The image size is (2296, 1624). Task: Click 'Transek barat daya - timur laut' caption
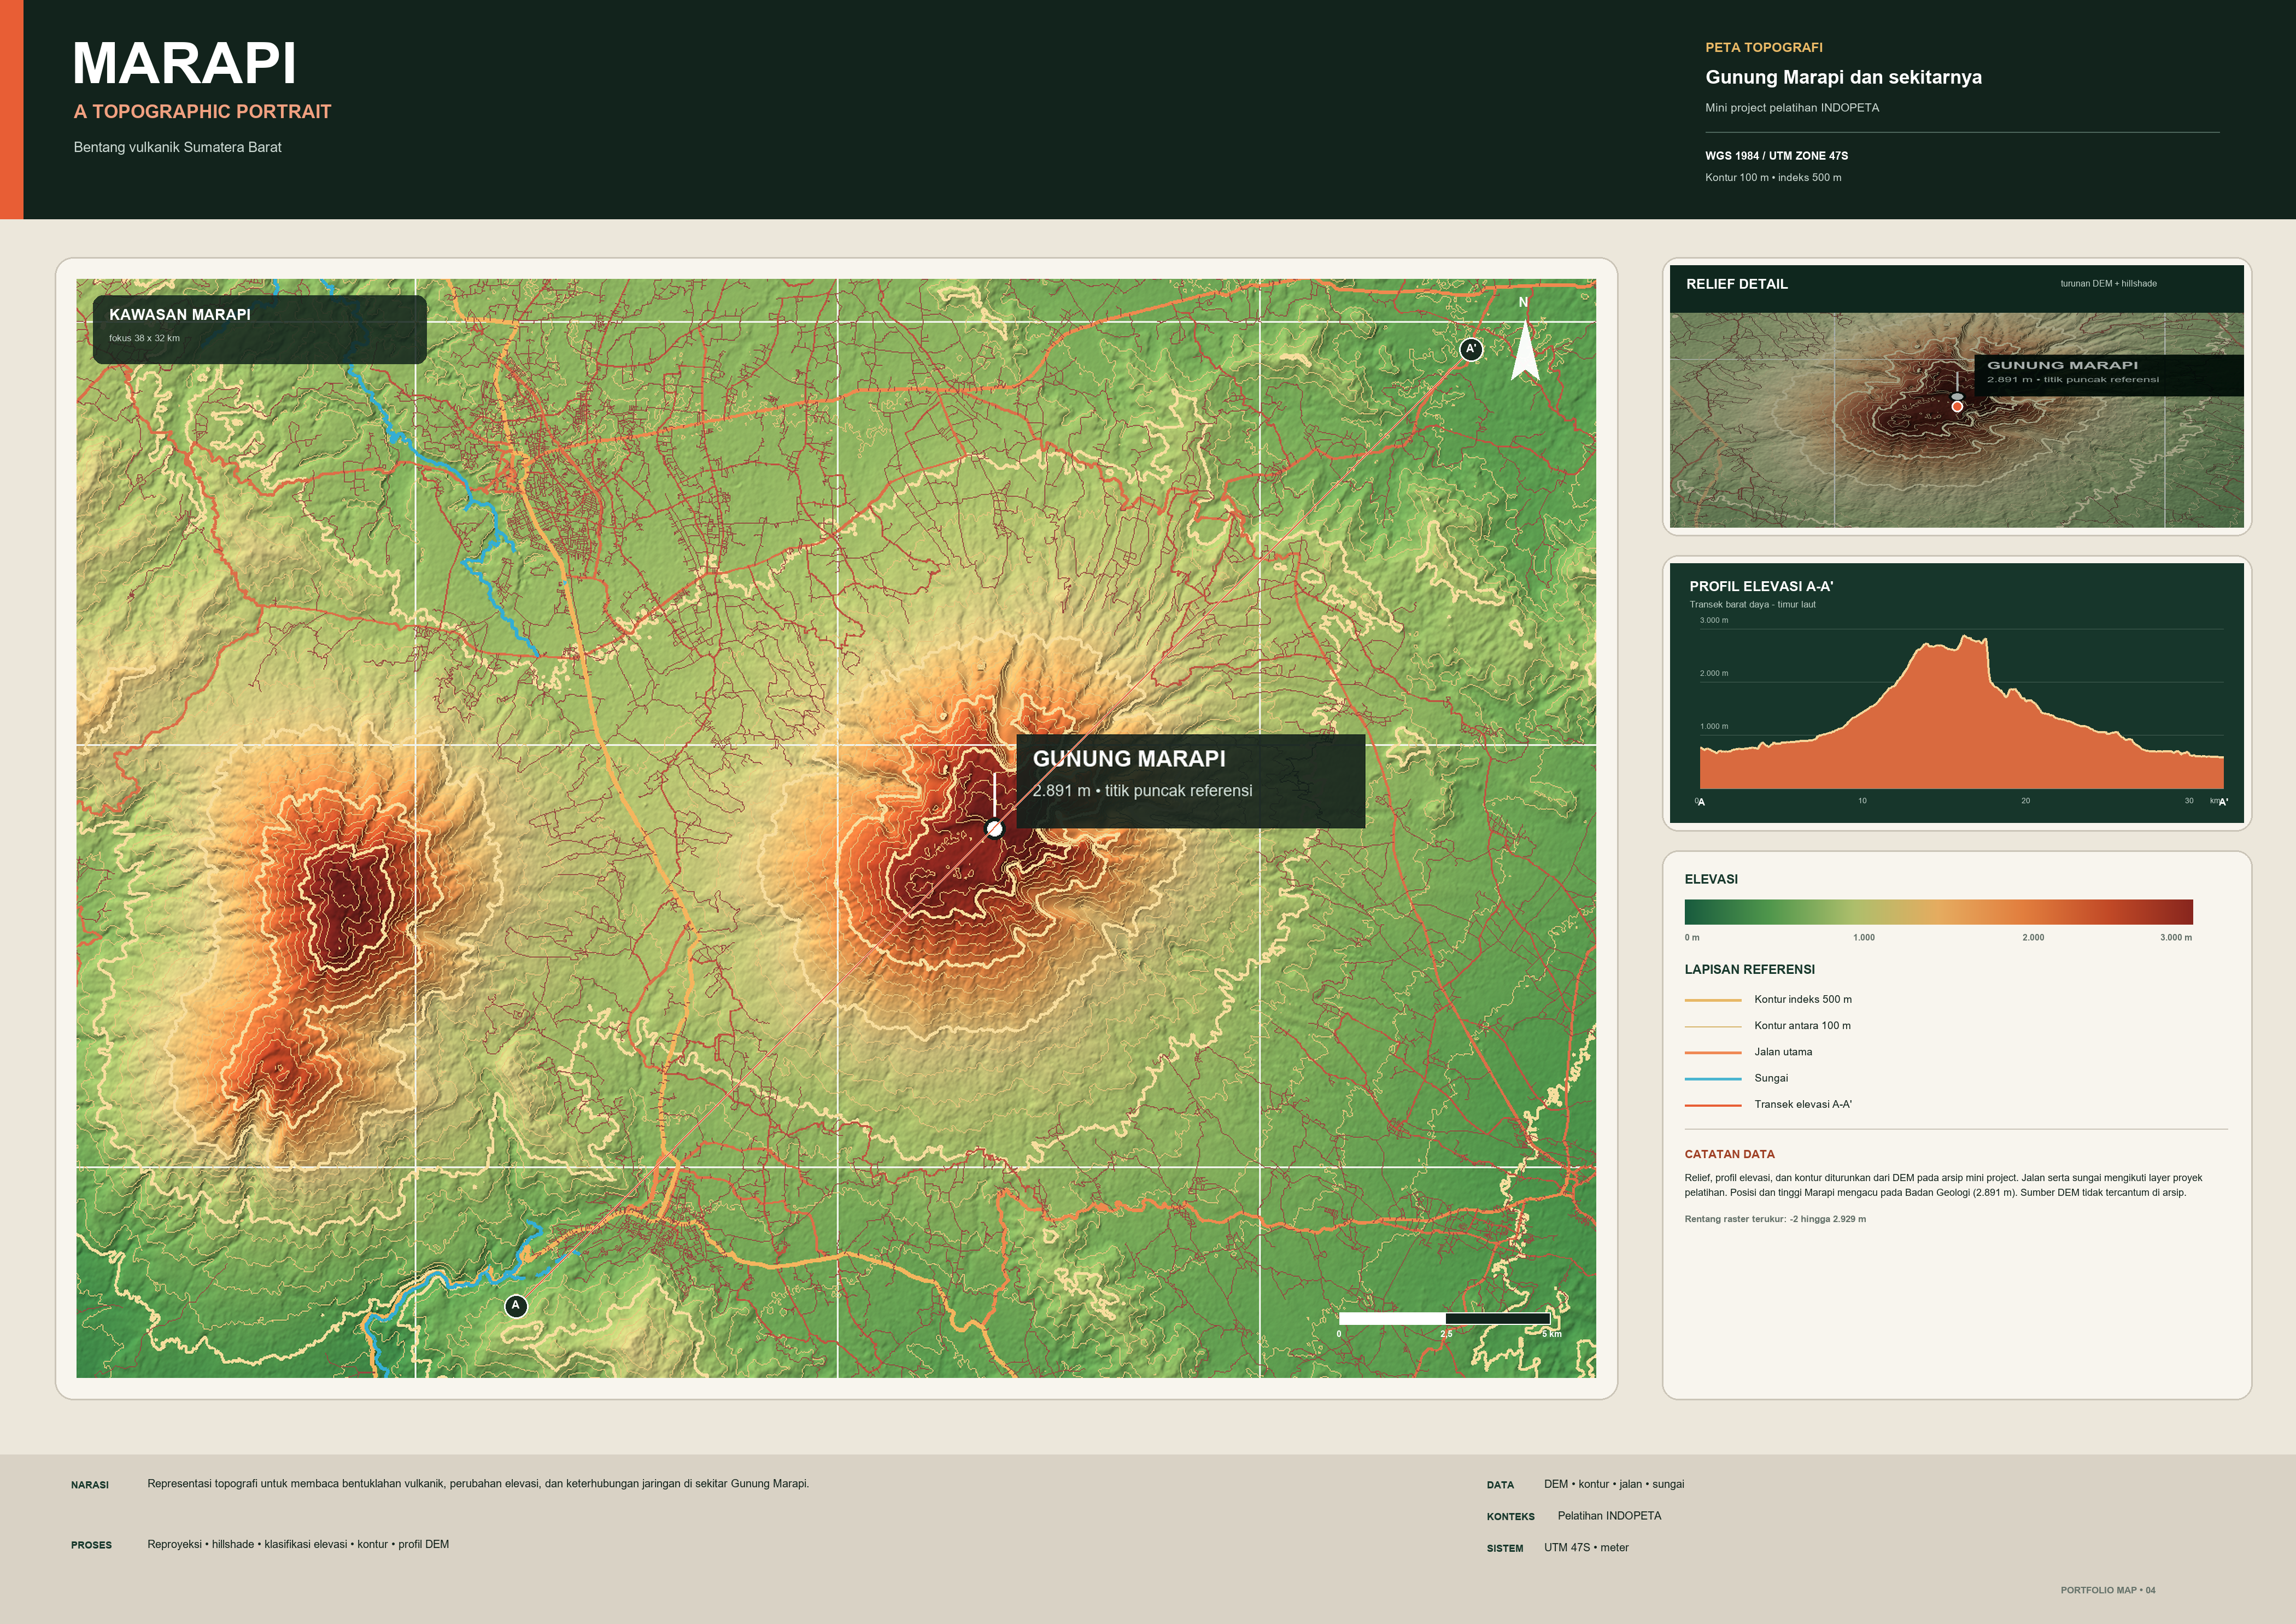[x=1752, y=605]
